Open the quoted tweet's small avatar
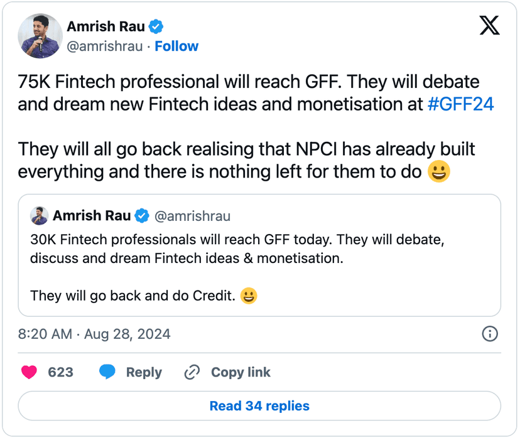Viewport: 520px width, 438px height. [x=40, y=216]
